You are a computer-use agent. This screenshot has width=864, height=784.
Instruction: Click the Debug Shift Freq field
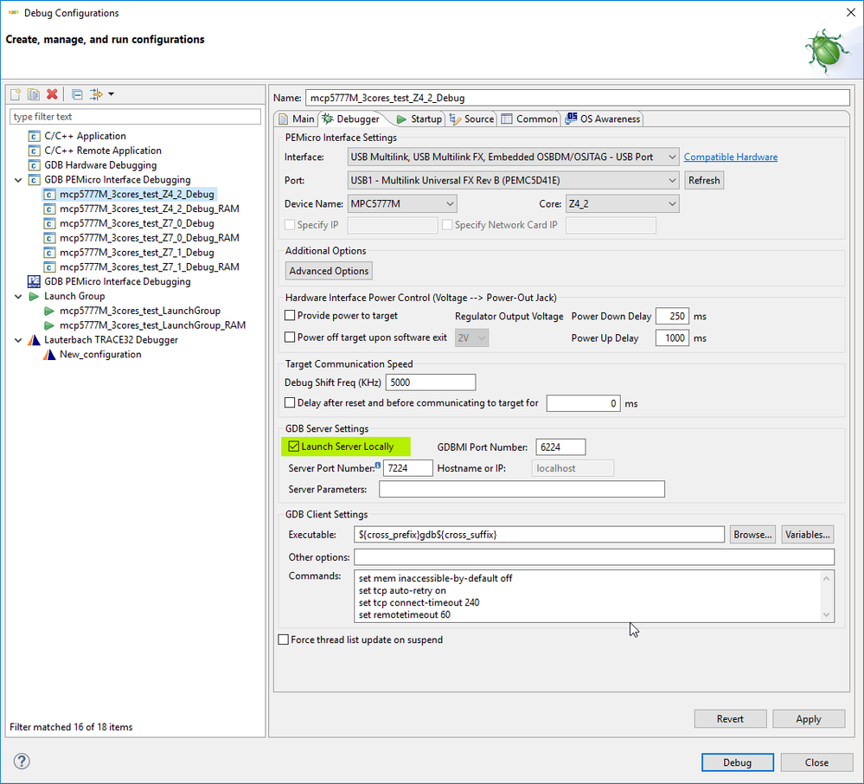click(431, 382)
